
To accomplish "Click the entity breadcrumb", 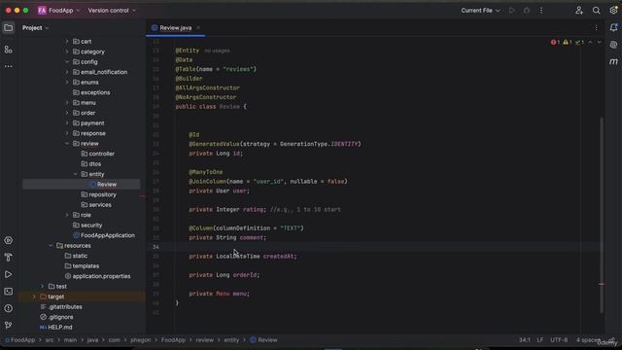I will click(231, 340).
